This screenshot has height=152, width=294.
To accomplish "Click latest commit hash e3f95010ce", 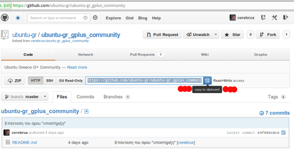I will point(268,133).
